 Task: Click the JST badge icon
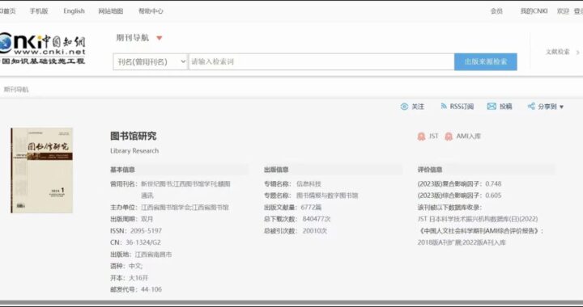click(x=421, y=137)
